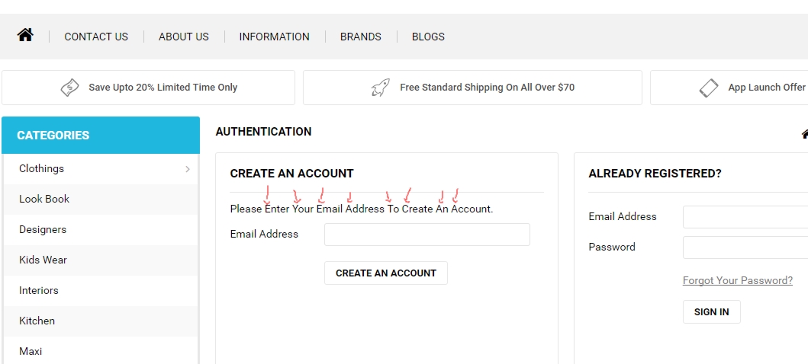Screen dimensions: 808x364
Task: Click the rocket shipping icon
Action: [381, 88]
